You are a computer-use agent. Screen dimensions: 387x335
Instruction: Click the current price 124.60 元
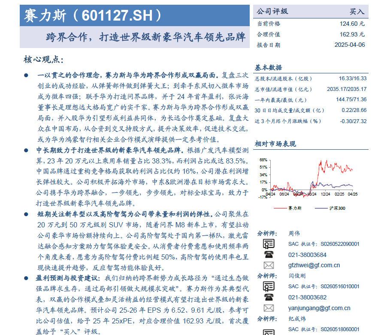tap(352, 24)
